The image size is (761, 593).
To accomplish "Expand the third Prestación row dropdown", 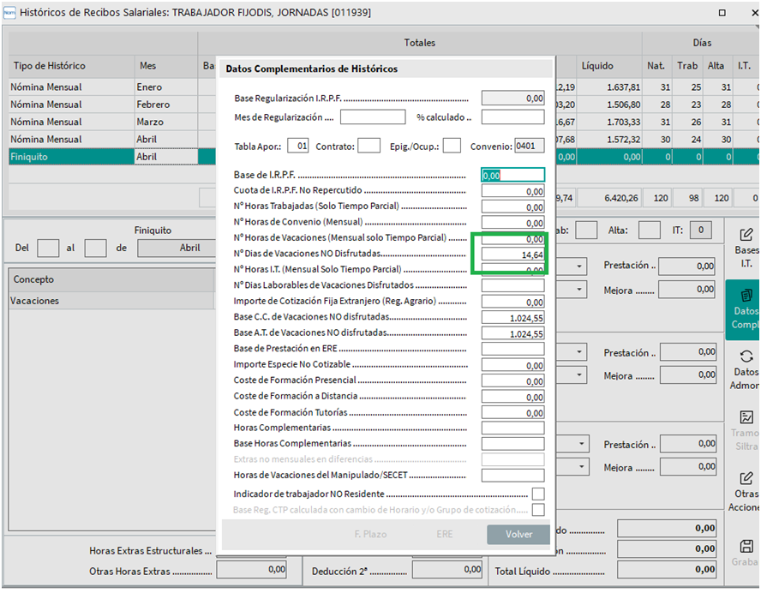I will pyautogui.click(x=581, y=444).
